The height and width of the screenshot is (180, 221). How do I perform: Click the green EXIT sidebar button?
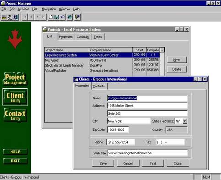(15, 161)
